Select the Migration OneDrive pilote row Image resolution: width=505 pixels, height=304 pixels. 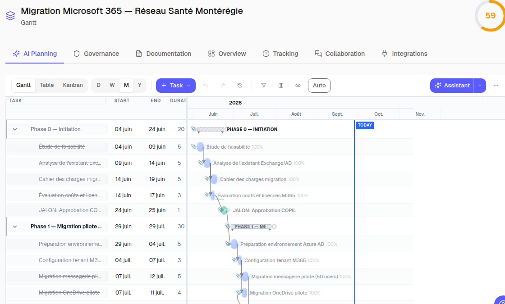pyautogui.click(x=96, y=293)
